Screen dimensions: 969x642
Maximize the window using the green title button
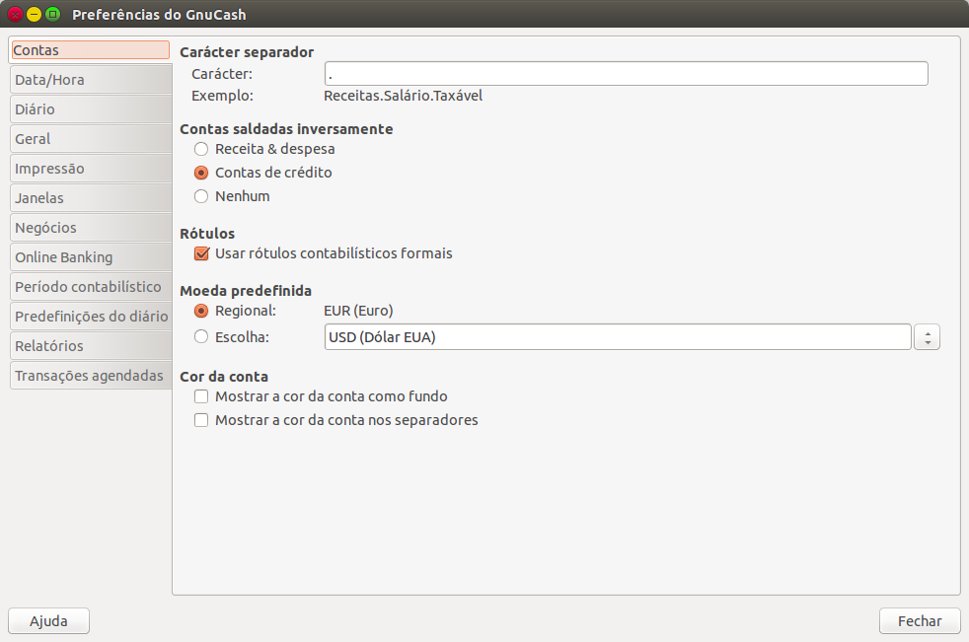tap(53, 15)
